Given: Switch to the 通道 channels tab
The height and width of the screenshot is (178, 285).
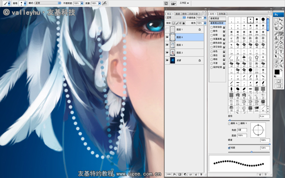Looking at the screenshot, I should (178, 14).
